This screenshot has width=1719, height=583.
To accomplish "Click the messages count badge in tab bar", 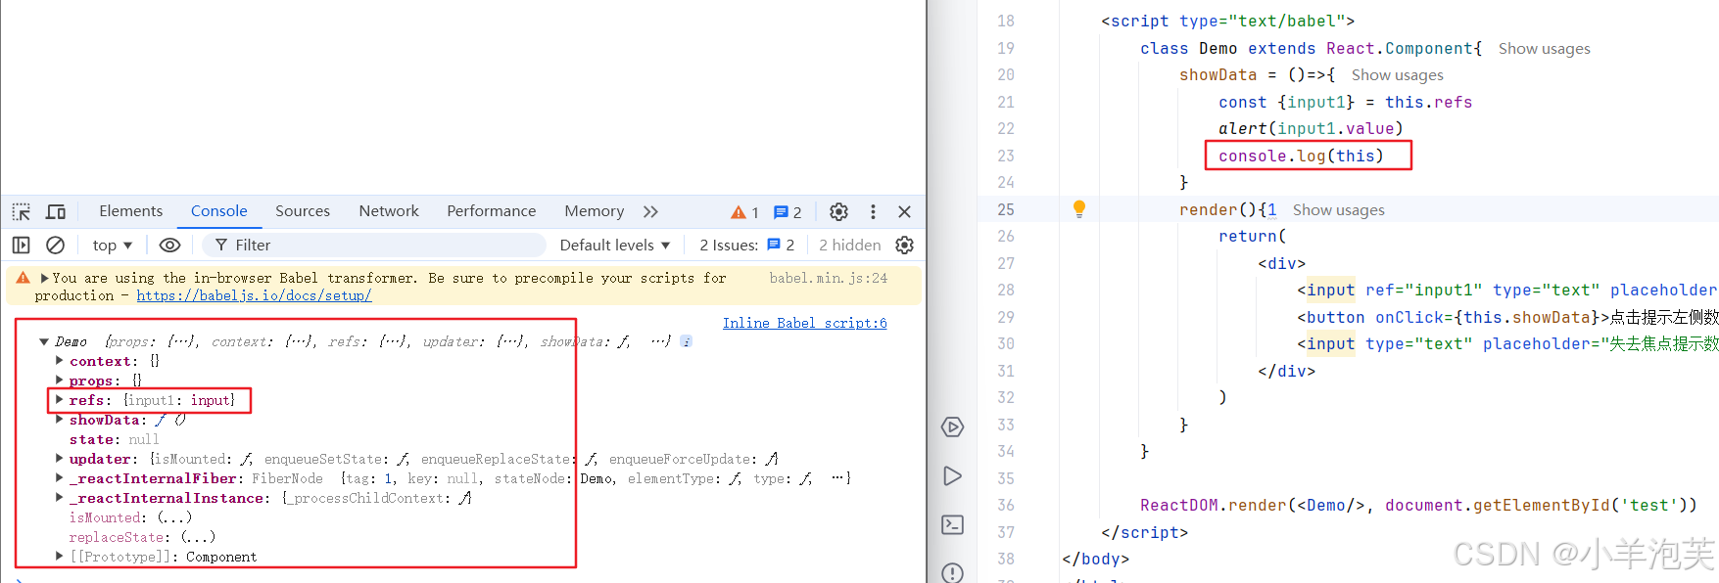I will pyautogui.click(x=788, y=212).
